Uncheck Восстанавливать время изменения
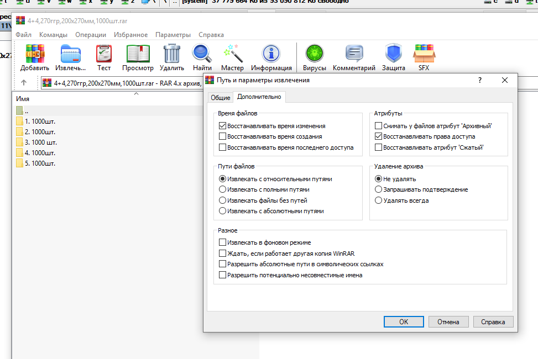Viewport: 538px width, 359px height. point(222,126)
